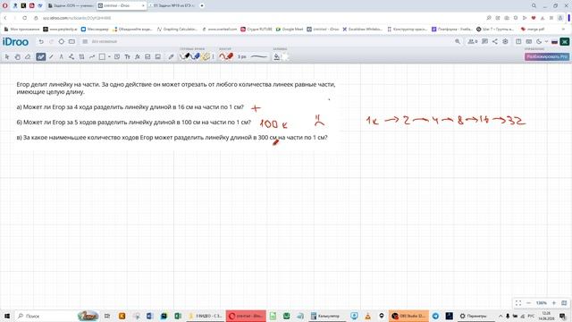
Task: Reload the page
Action: coord(24,18)
